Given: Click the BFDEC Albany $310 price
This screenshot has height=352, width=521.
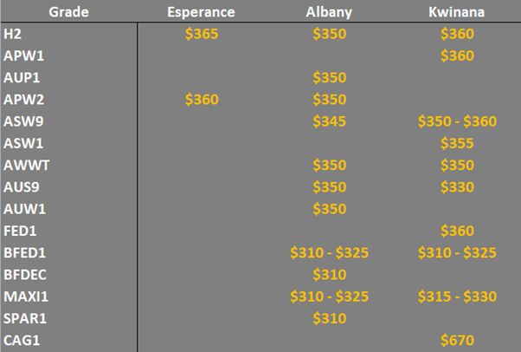Looking at the screenshot, I should point(329,275).
